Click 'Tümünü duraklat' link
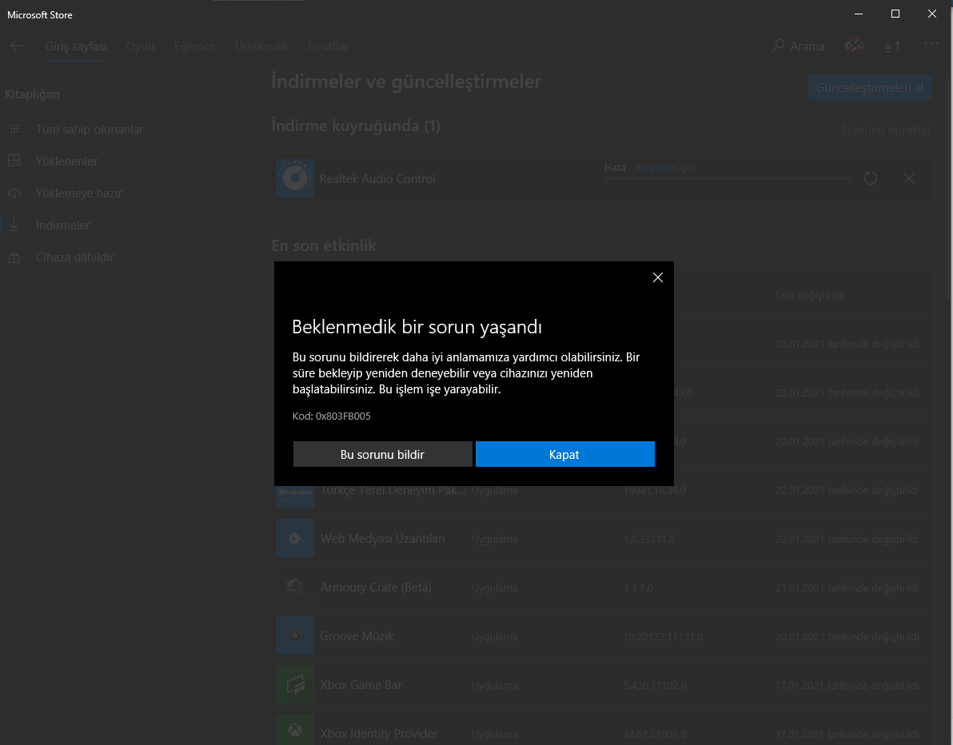 point(886,130)
